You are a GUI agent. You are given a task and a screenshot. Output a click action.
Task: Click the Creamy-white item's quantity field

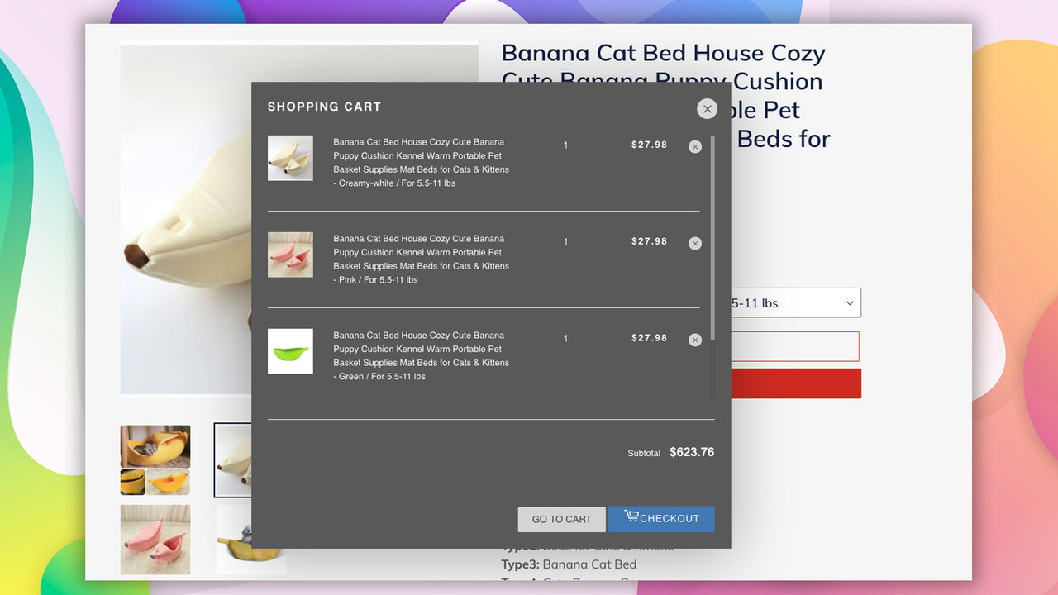tap(565, 145)
